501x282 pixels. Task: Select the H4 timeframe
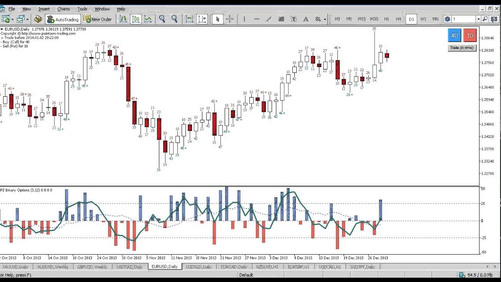coord(398,19)
